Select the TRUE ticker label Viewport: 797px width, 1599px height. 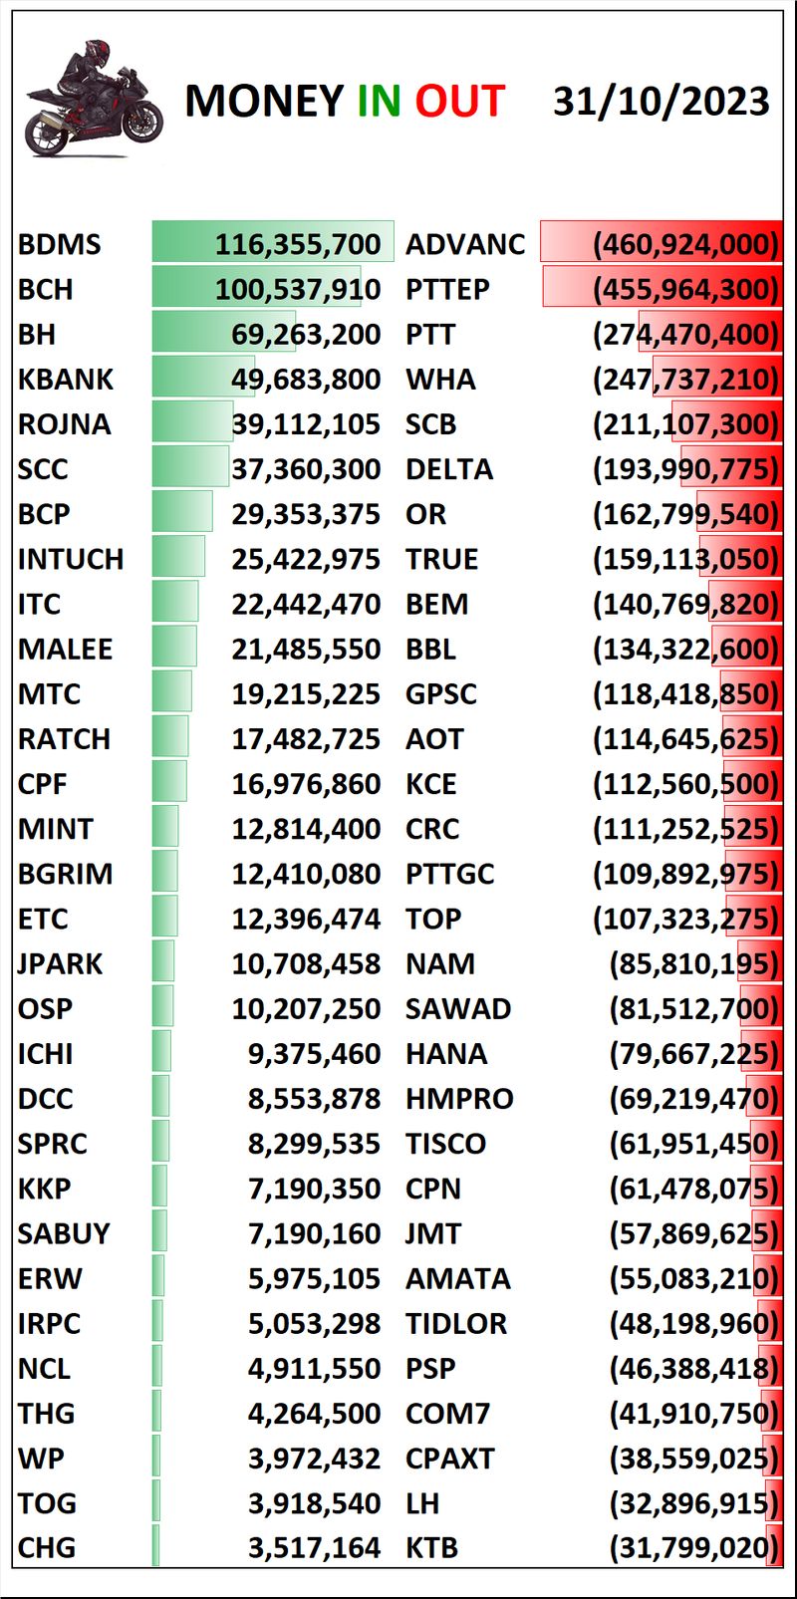click(442, 559)
